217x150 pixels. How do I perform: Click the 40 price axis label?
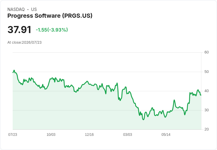coord(206,91)
